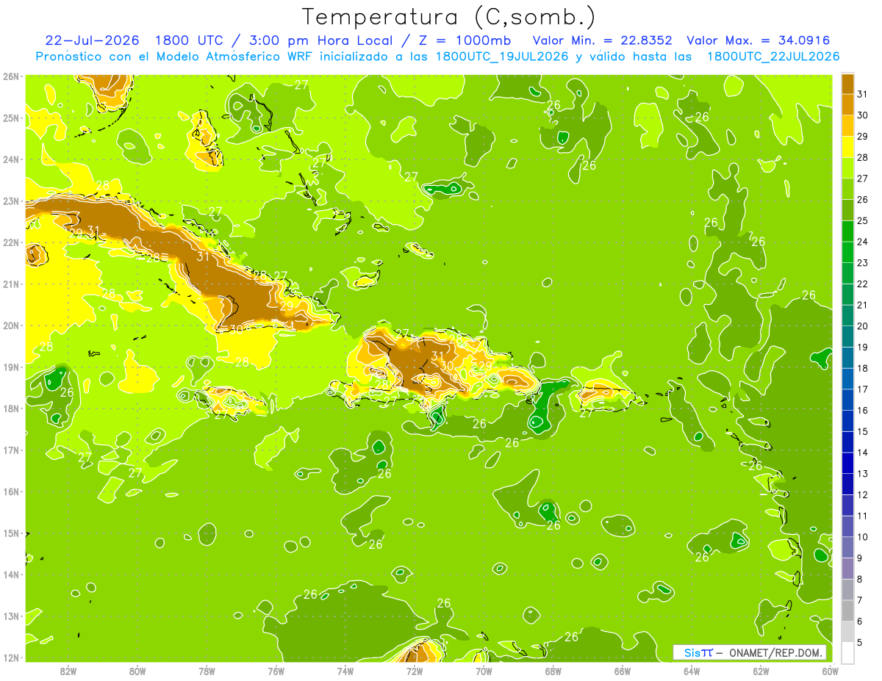The height and width of the screenshot is (681, 882).
Task: Click the yellow swatch between 28 and 29
Action: click(847, 147)
